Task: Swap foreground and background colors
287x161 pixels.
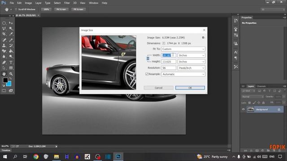Action: coord(10,78)
